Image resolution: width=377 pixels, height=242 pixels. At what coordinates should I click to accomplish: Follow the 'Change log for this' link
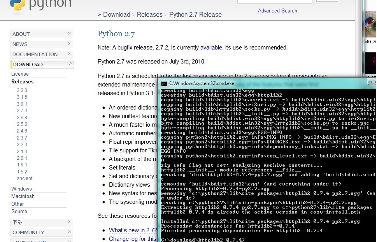click(x=132, y=239)
